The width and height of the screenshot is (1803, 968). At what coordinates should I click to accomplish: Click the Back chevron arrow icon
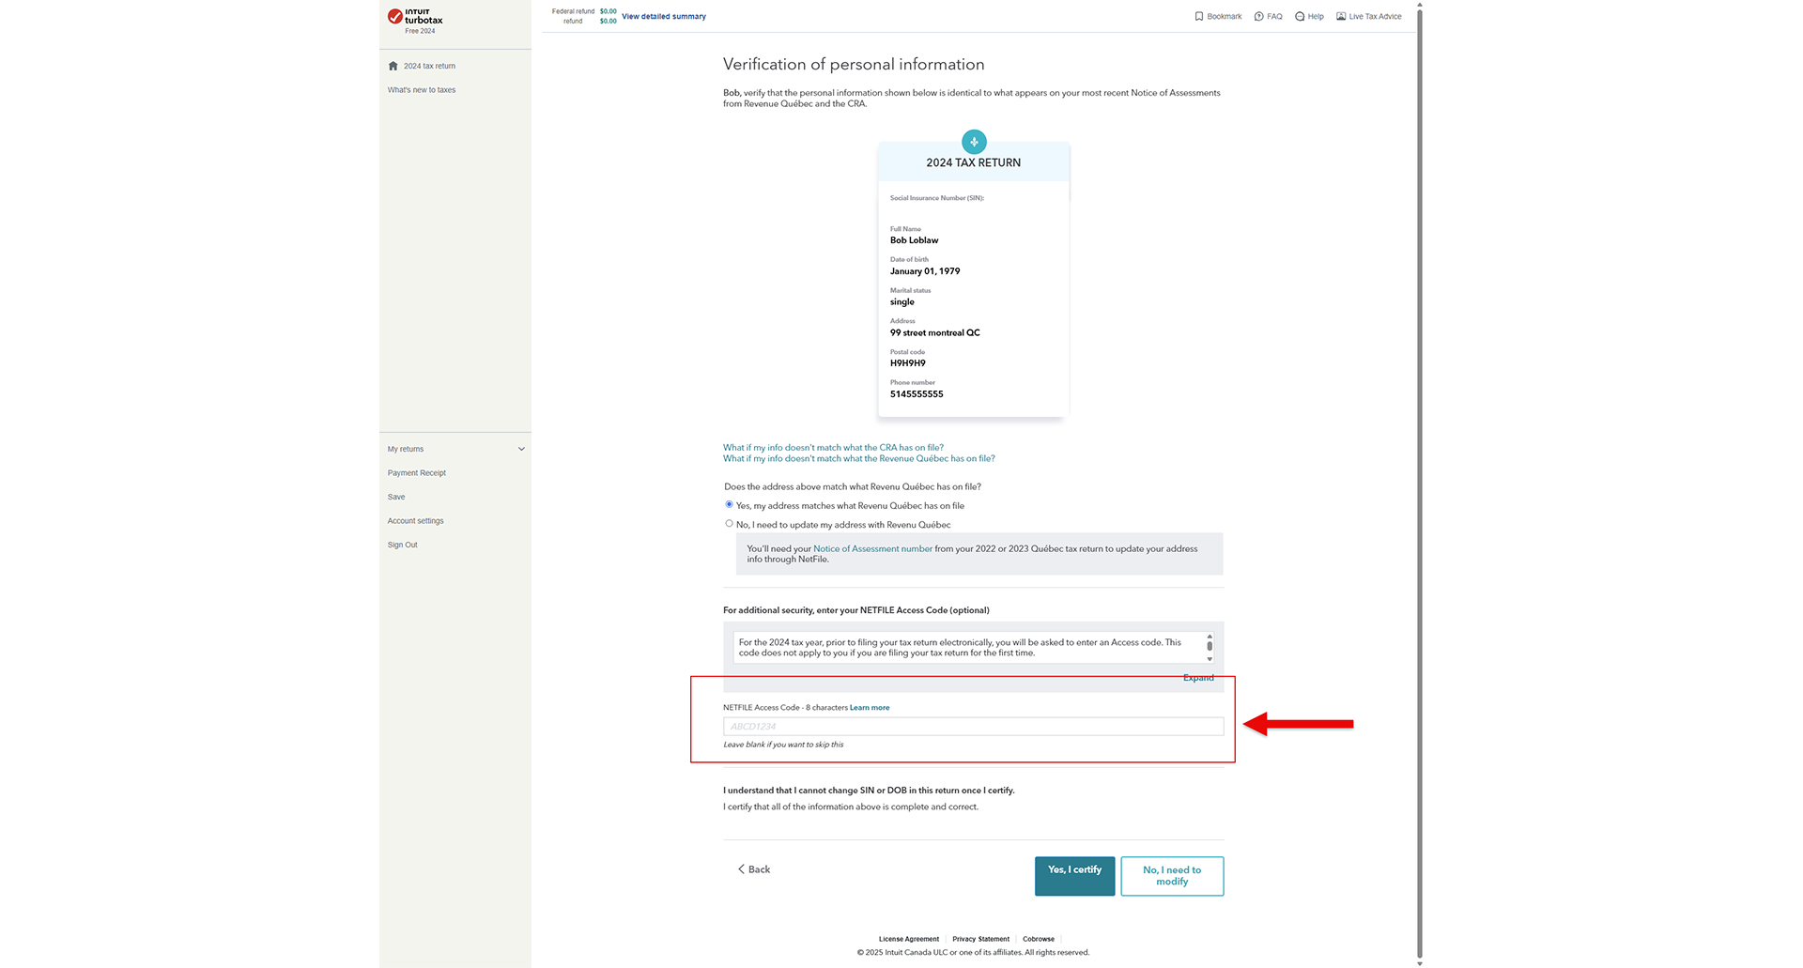(741, 869)
